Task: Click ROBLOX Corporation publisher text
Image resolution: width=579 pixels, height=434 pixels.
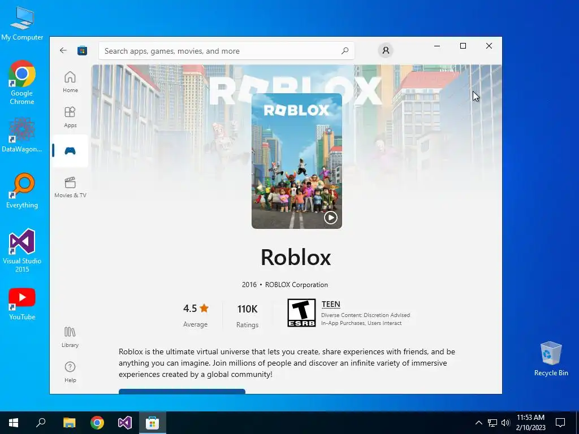Action: [x=296, y=285]
